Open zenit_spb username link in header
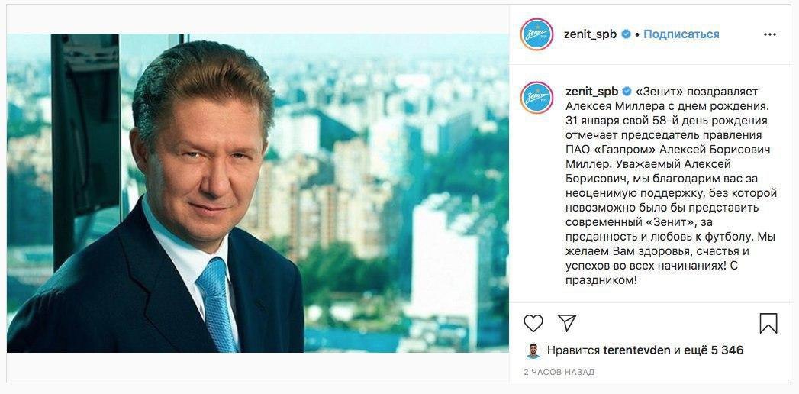The height and width of the screenshot is (394, 799). [590, 34]
